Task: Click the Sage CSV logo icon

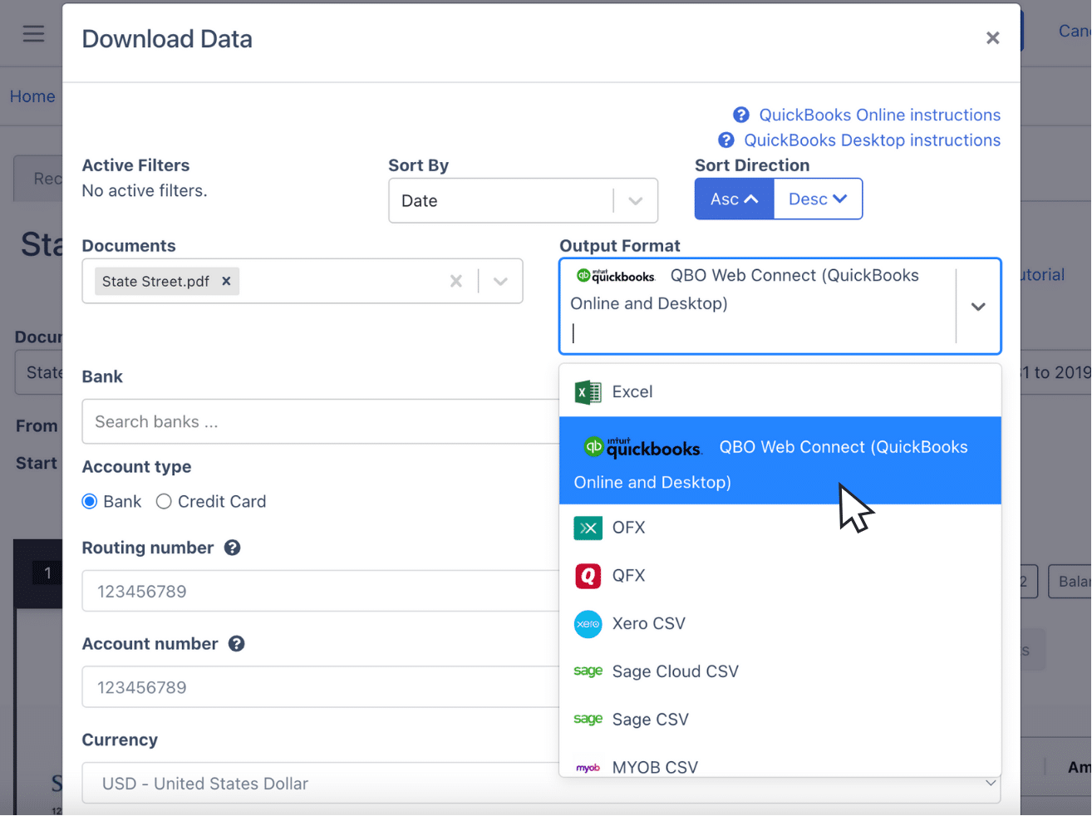Action: [x=588, y=719]
